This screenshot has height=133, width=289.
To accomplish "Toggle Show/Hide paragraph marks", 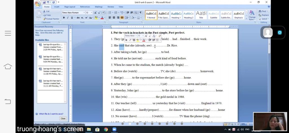I will tap(141, 13).
